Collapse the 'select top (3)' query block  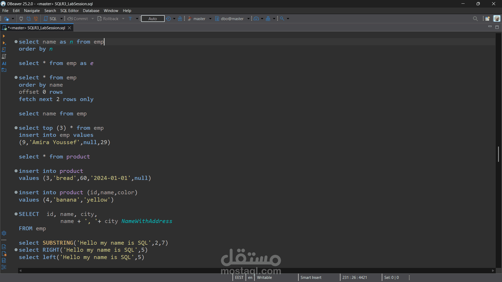[16, 128]
